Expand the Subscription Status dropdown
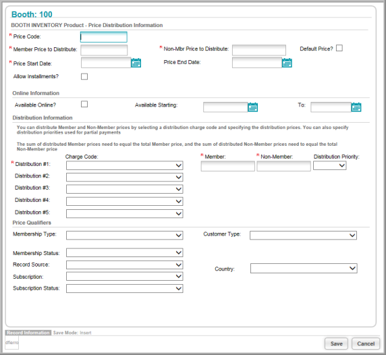 (x=125, y=289)
